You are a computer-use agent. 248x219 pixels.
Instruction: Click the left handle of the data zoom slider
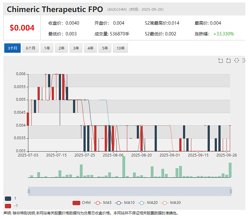click(29, 191)
